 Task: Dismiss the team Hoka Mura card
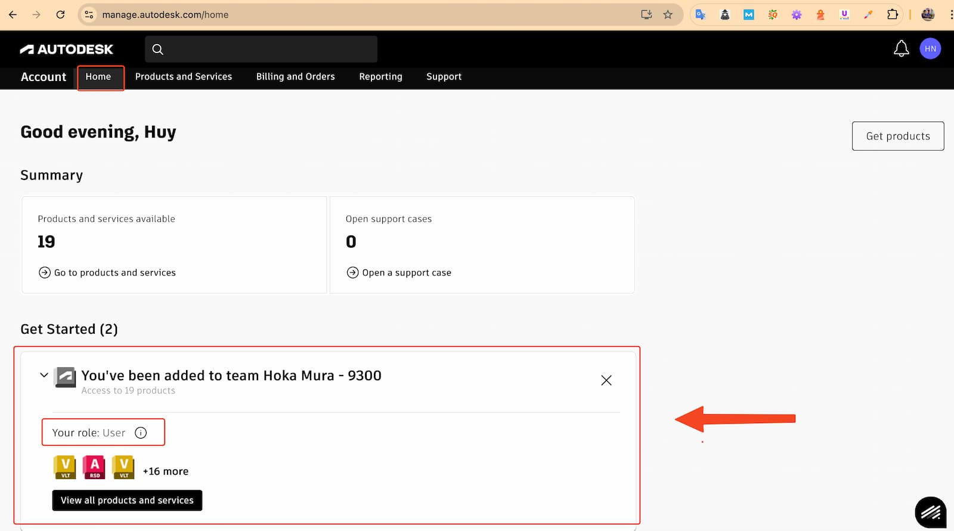coord(606,380)
